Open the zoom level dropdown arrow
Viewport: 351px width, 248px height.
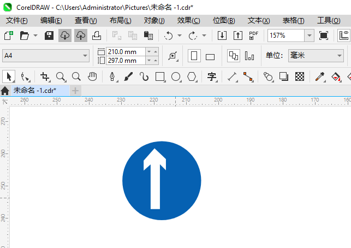click(310, 36)
